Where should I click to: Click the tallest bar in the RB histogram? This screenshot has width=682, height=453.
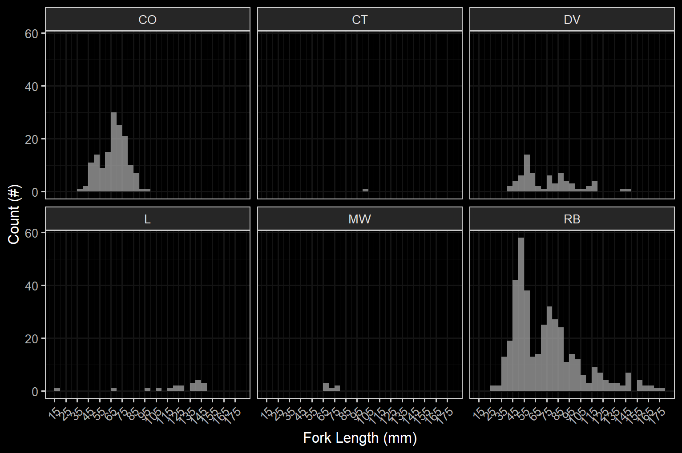click(521, 314)
